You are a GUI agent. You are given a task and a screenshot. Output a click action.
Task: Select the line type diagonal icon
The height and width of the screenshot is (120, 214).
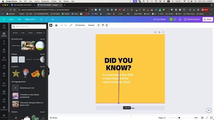(71, 25)
